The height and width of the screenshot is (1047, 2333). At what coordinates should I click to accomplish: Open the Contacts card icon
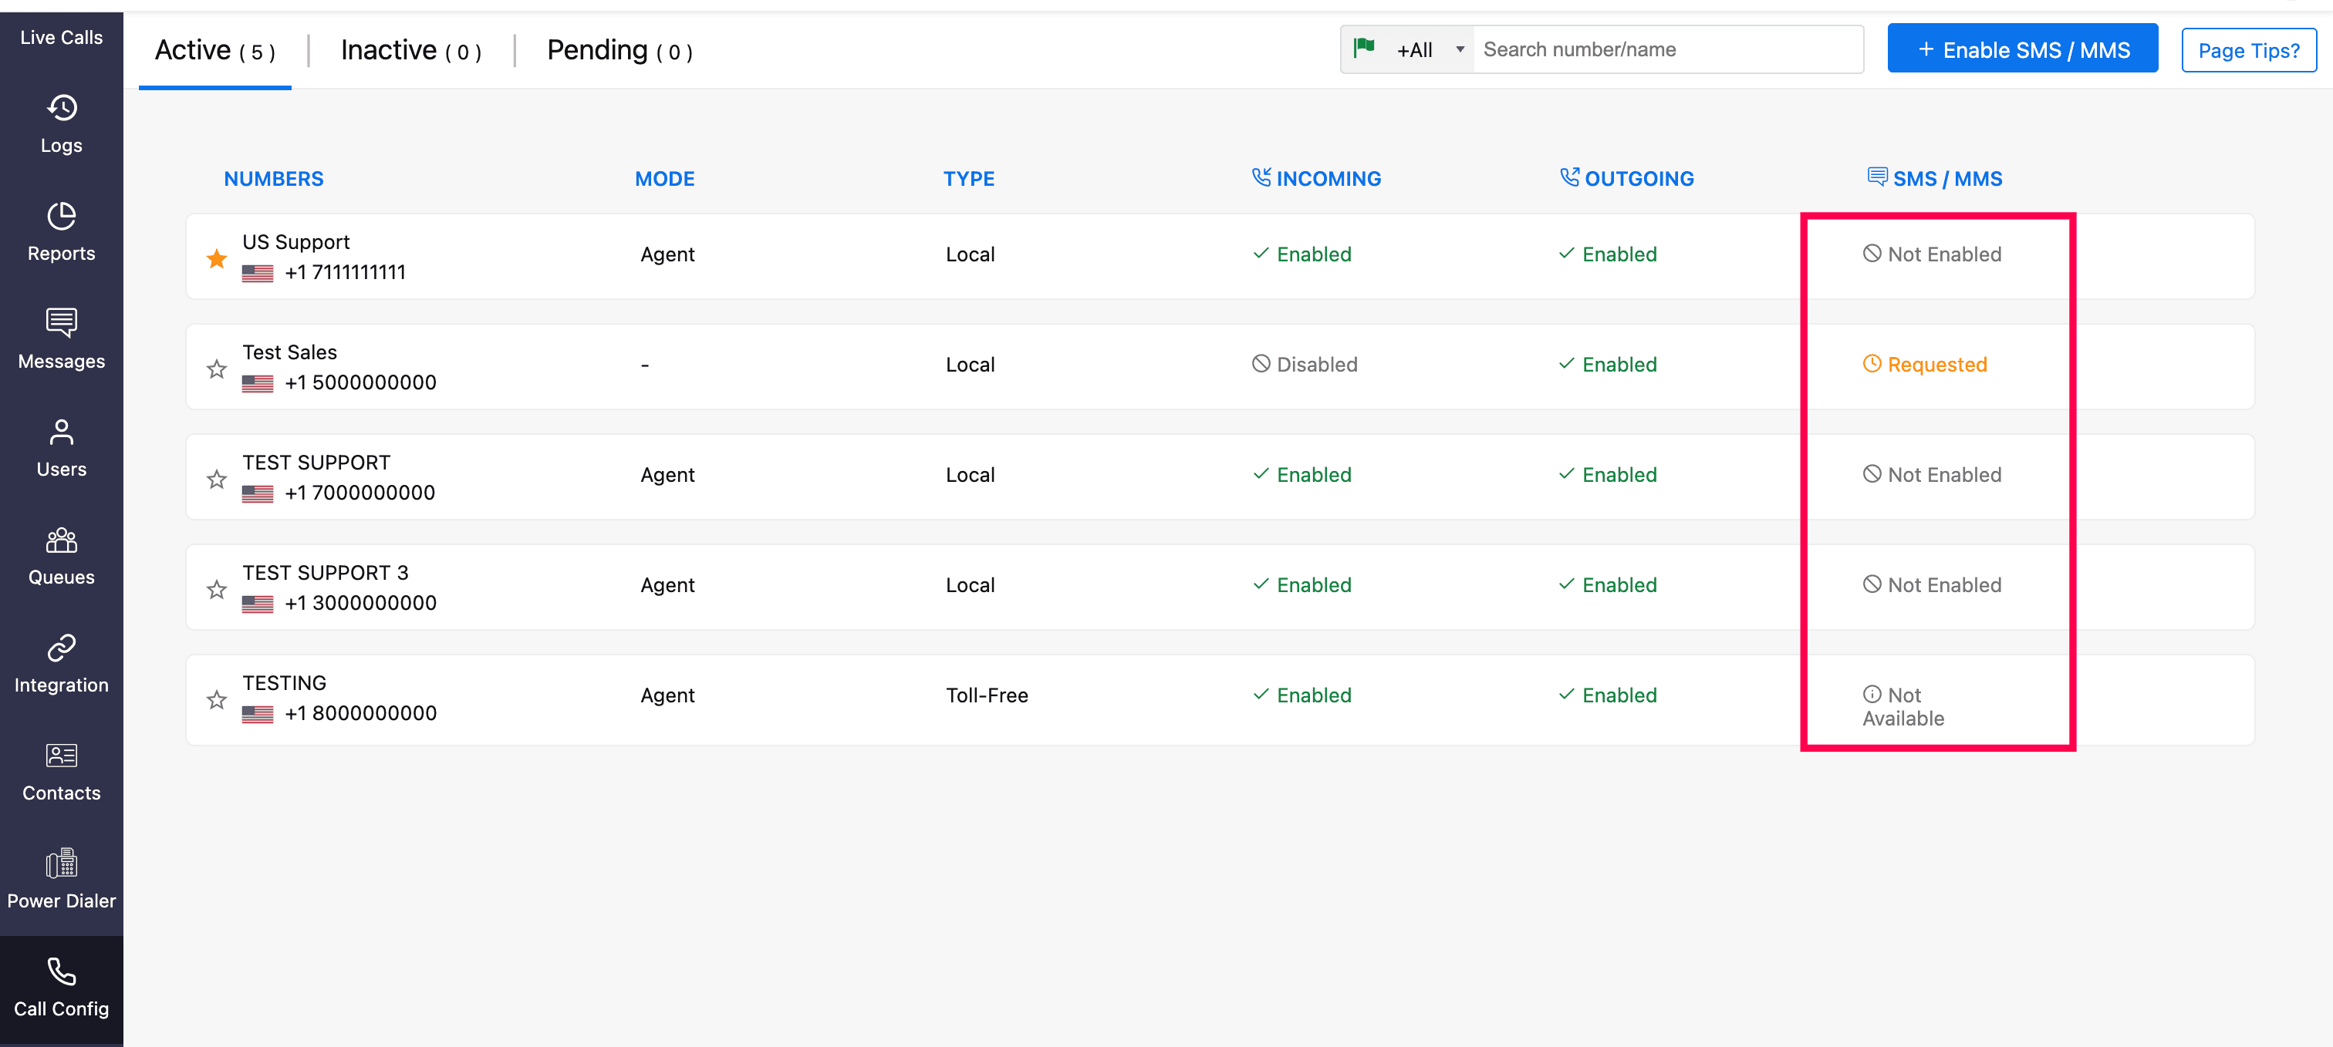pyautogui.click(x=62, y=755)
